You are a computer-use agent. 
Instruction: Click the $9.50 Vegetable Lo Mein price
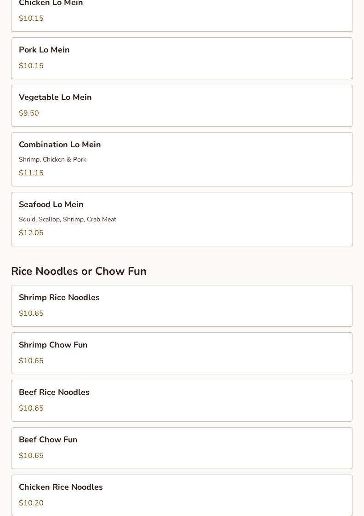click(x=29, y=113)
